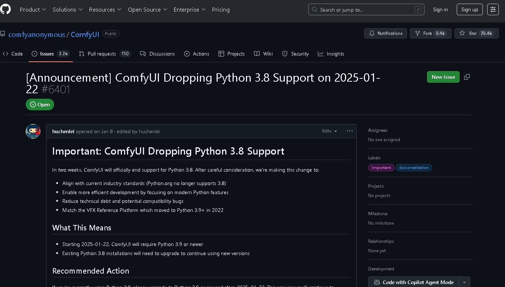This screenshot has height=287, width=505.
Task: Click the "Match the VFX Reference Platform" bullet
Action: point(143,210)
